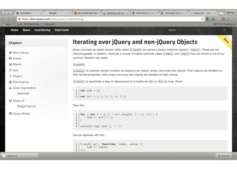Viewport: 237px width, 169px height.
Task: Open the jQuery Mobile chapter link
Action: pyautogui.click(x=21, y=114)
